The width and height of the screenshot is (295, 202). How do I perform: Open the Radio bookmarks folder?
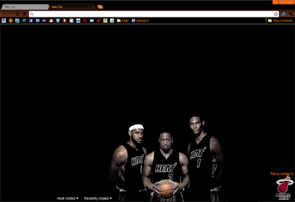pyautogui.click(x=123, y=21)
